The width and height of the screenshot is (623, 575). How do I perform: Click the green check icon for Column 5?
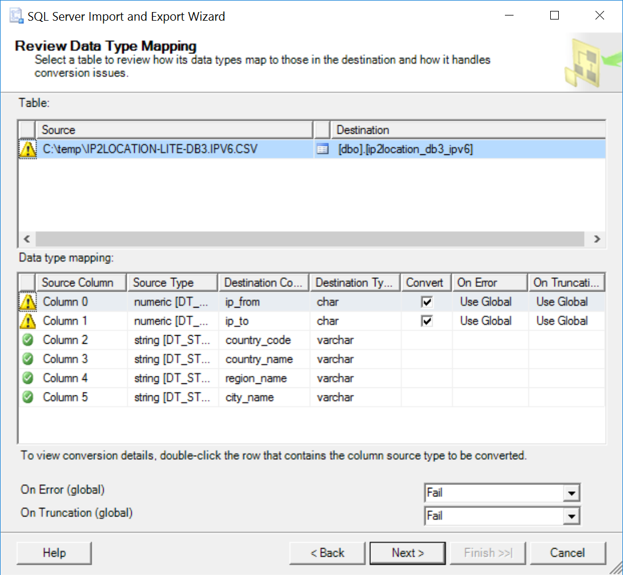click(28, 397)
